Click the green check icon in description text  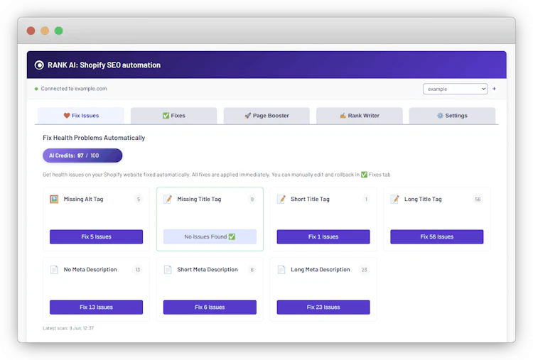tap(364, 175)
